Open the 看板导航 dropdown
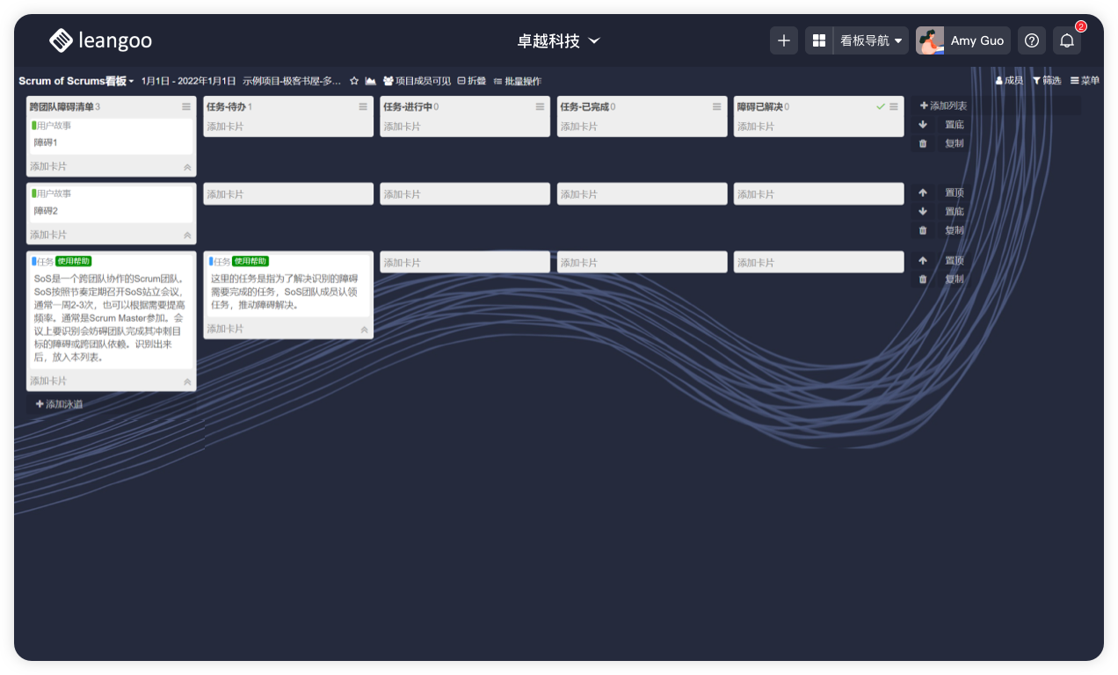Viewport: 1118px width, 675px height. pos(871,40)
